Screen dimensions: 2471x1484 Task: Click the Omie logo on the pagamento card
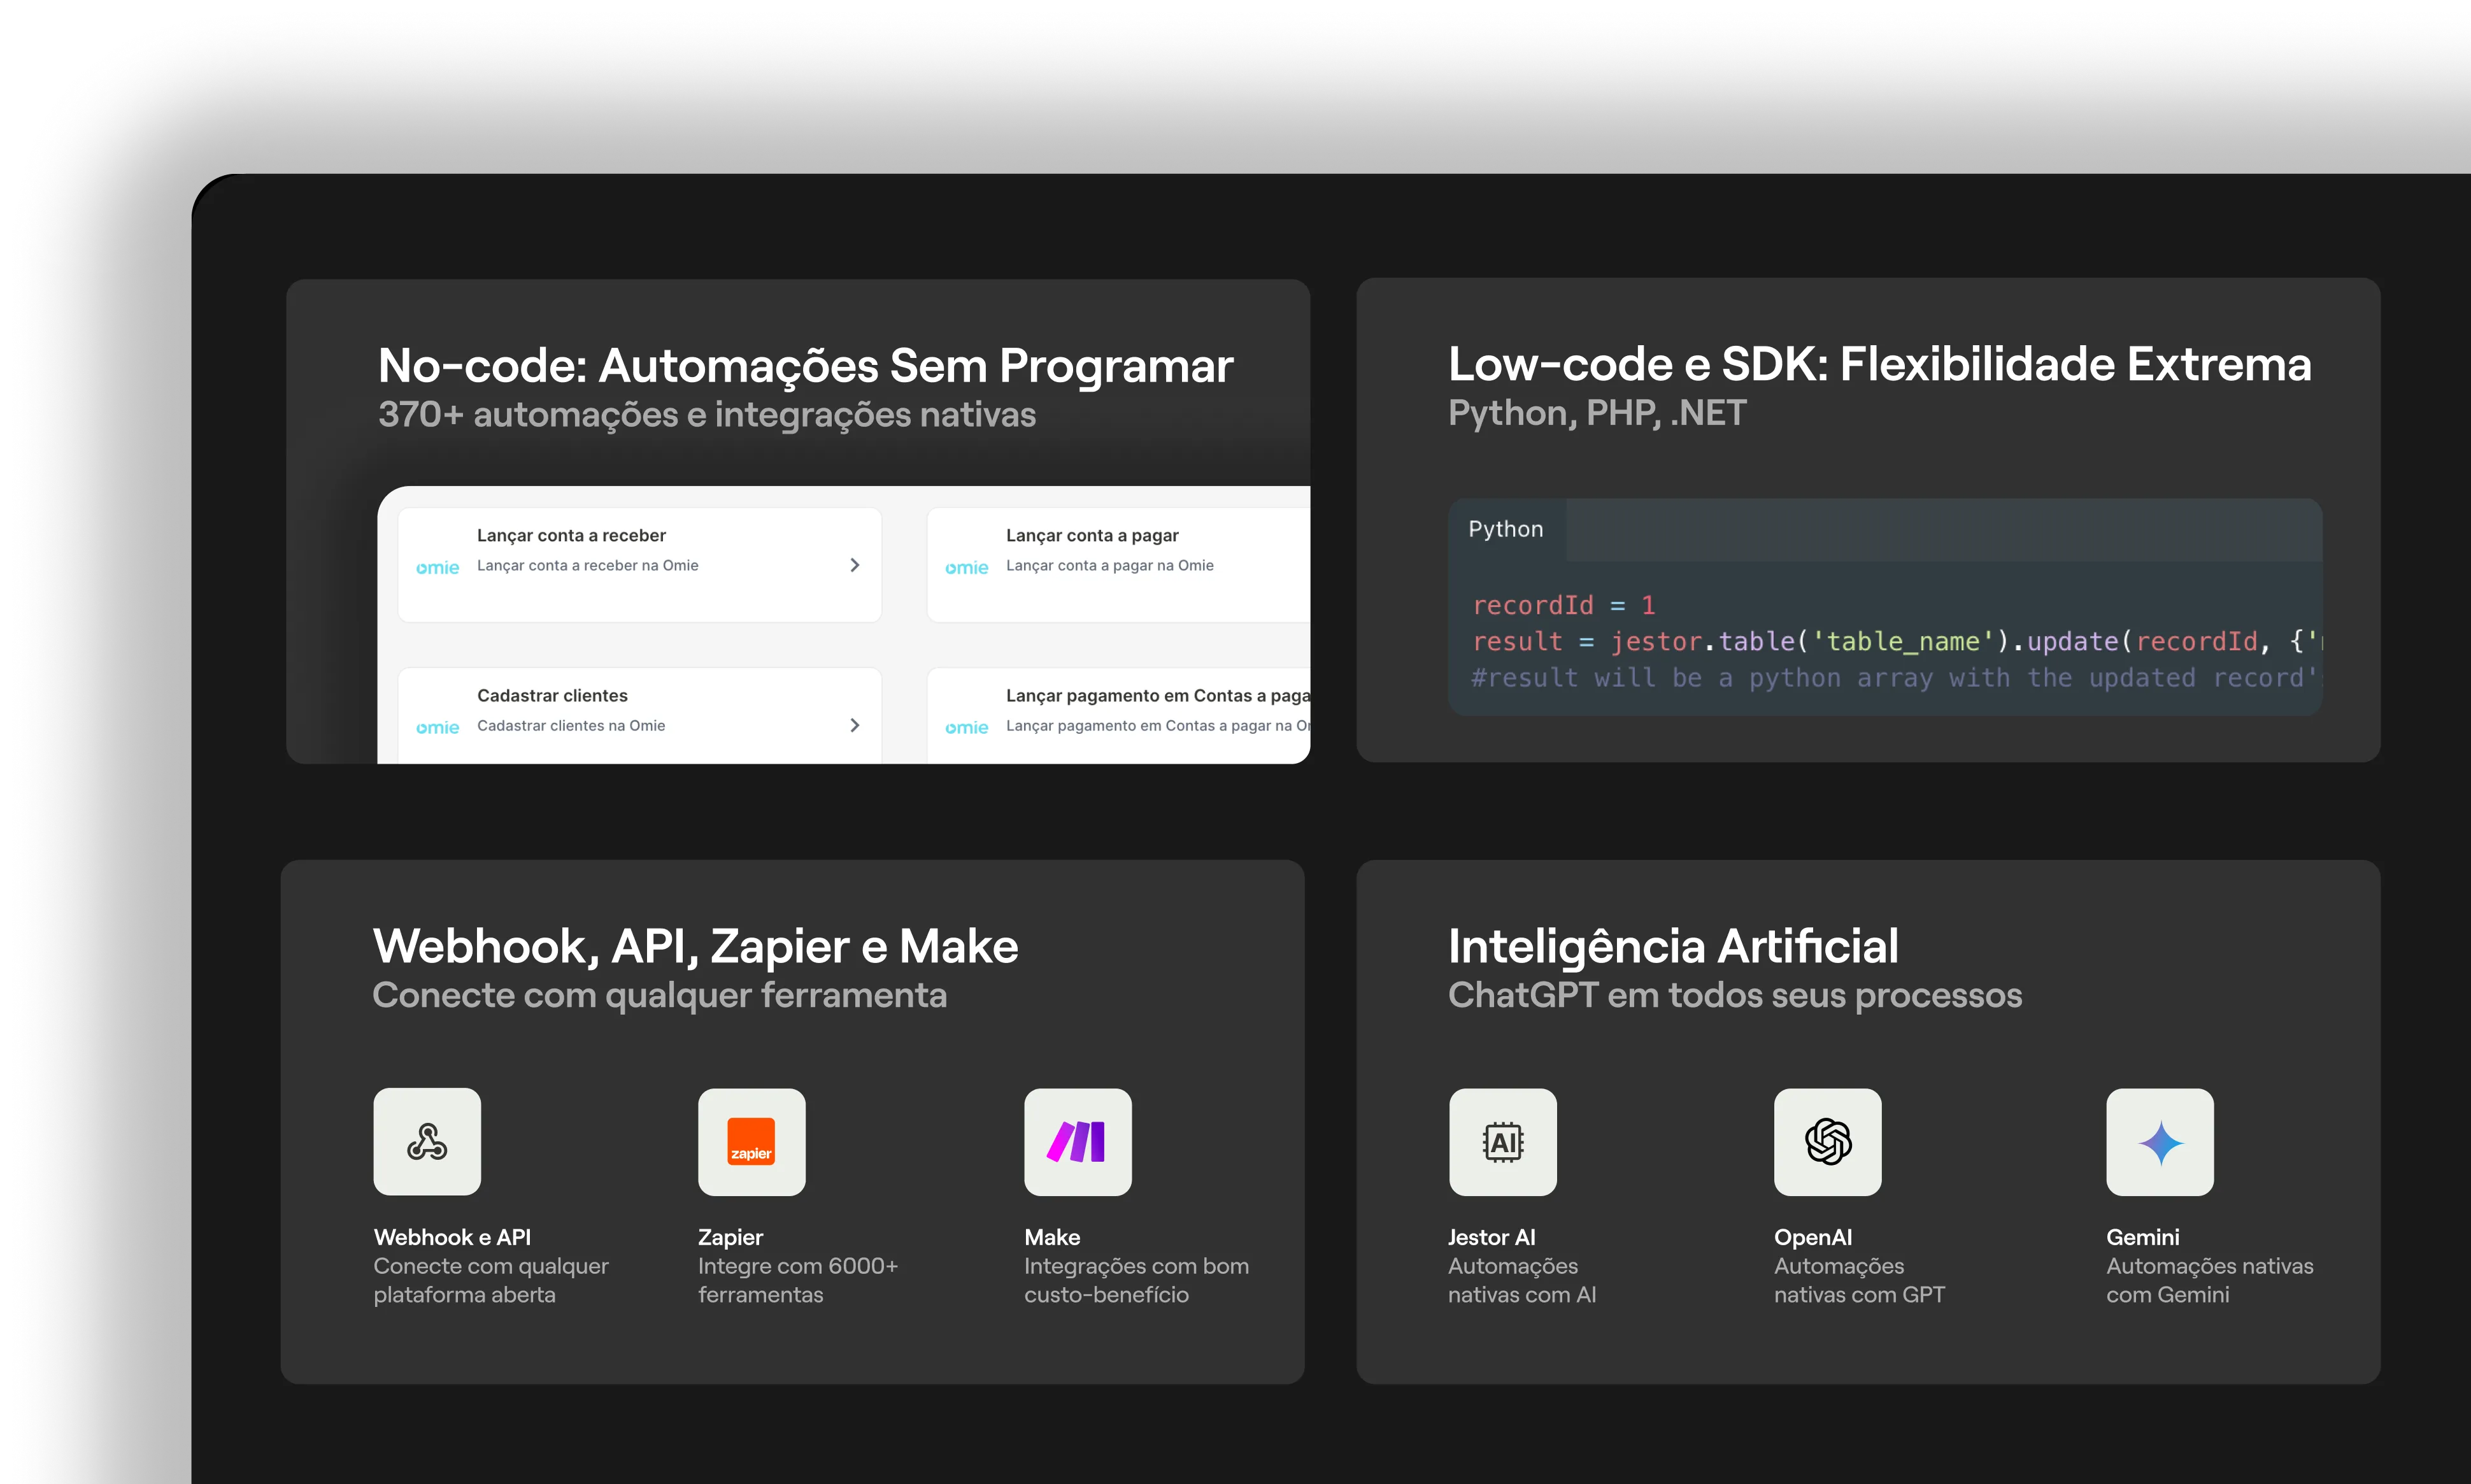click(x=967, y=726)
